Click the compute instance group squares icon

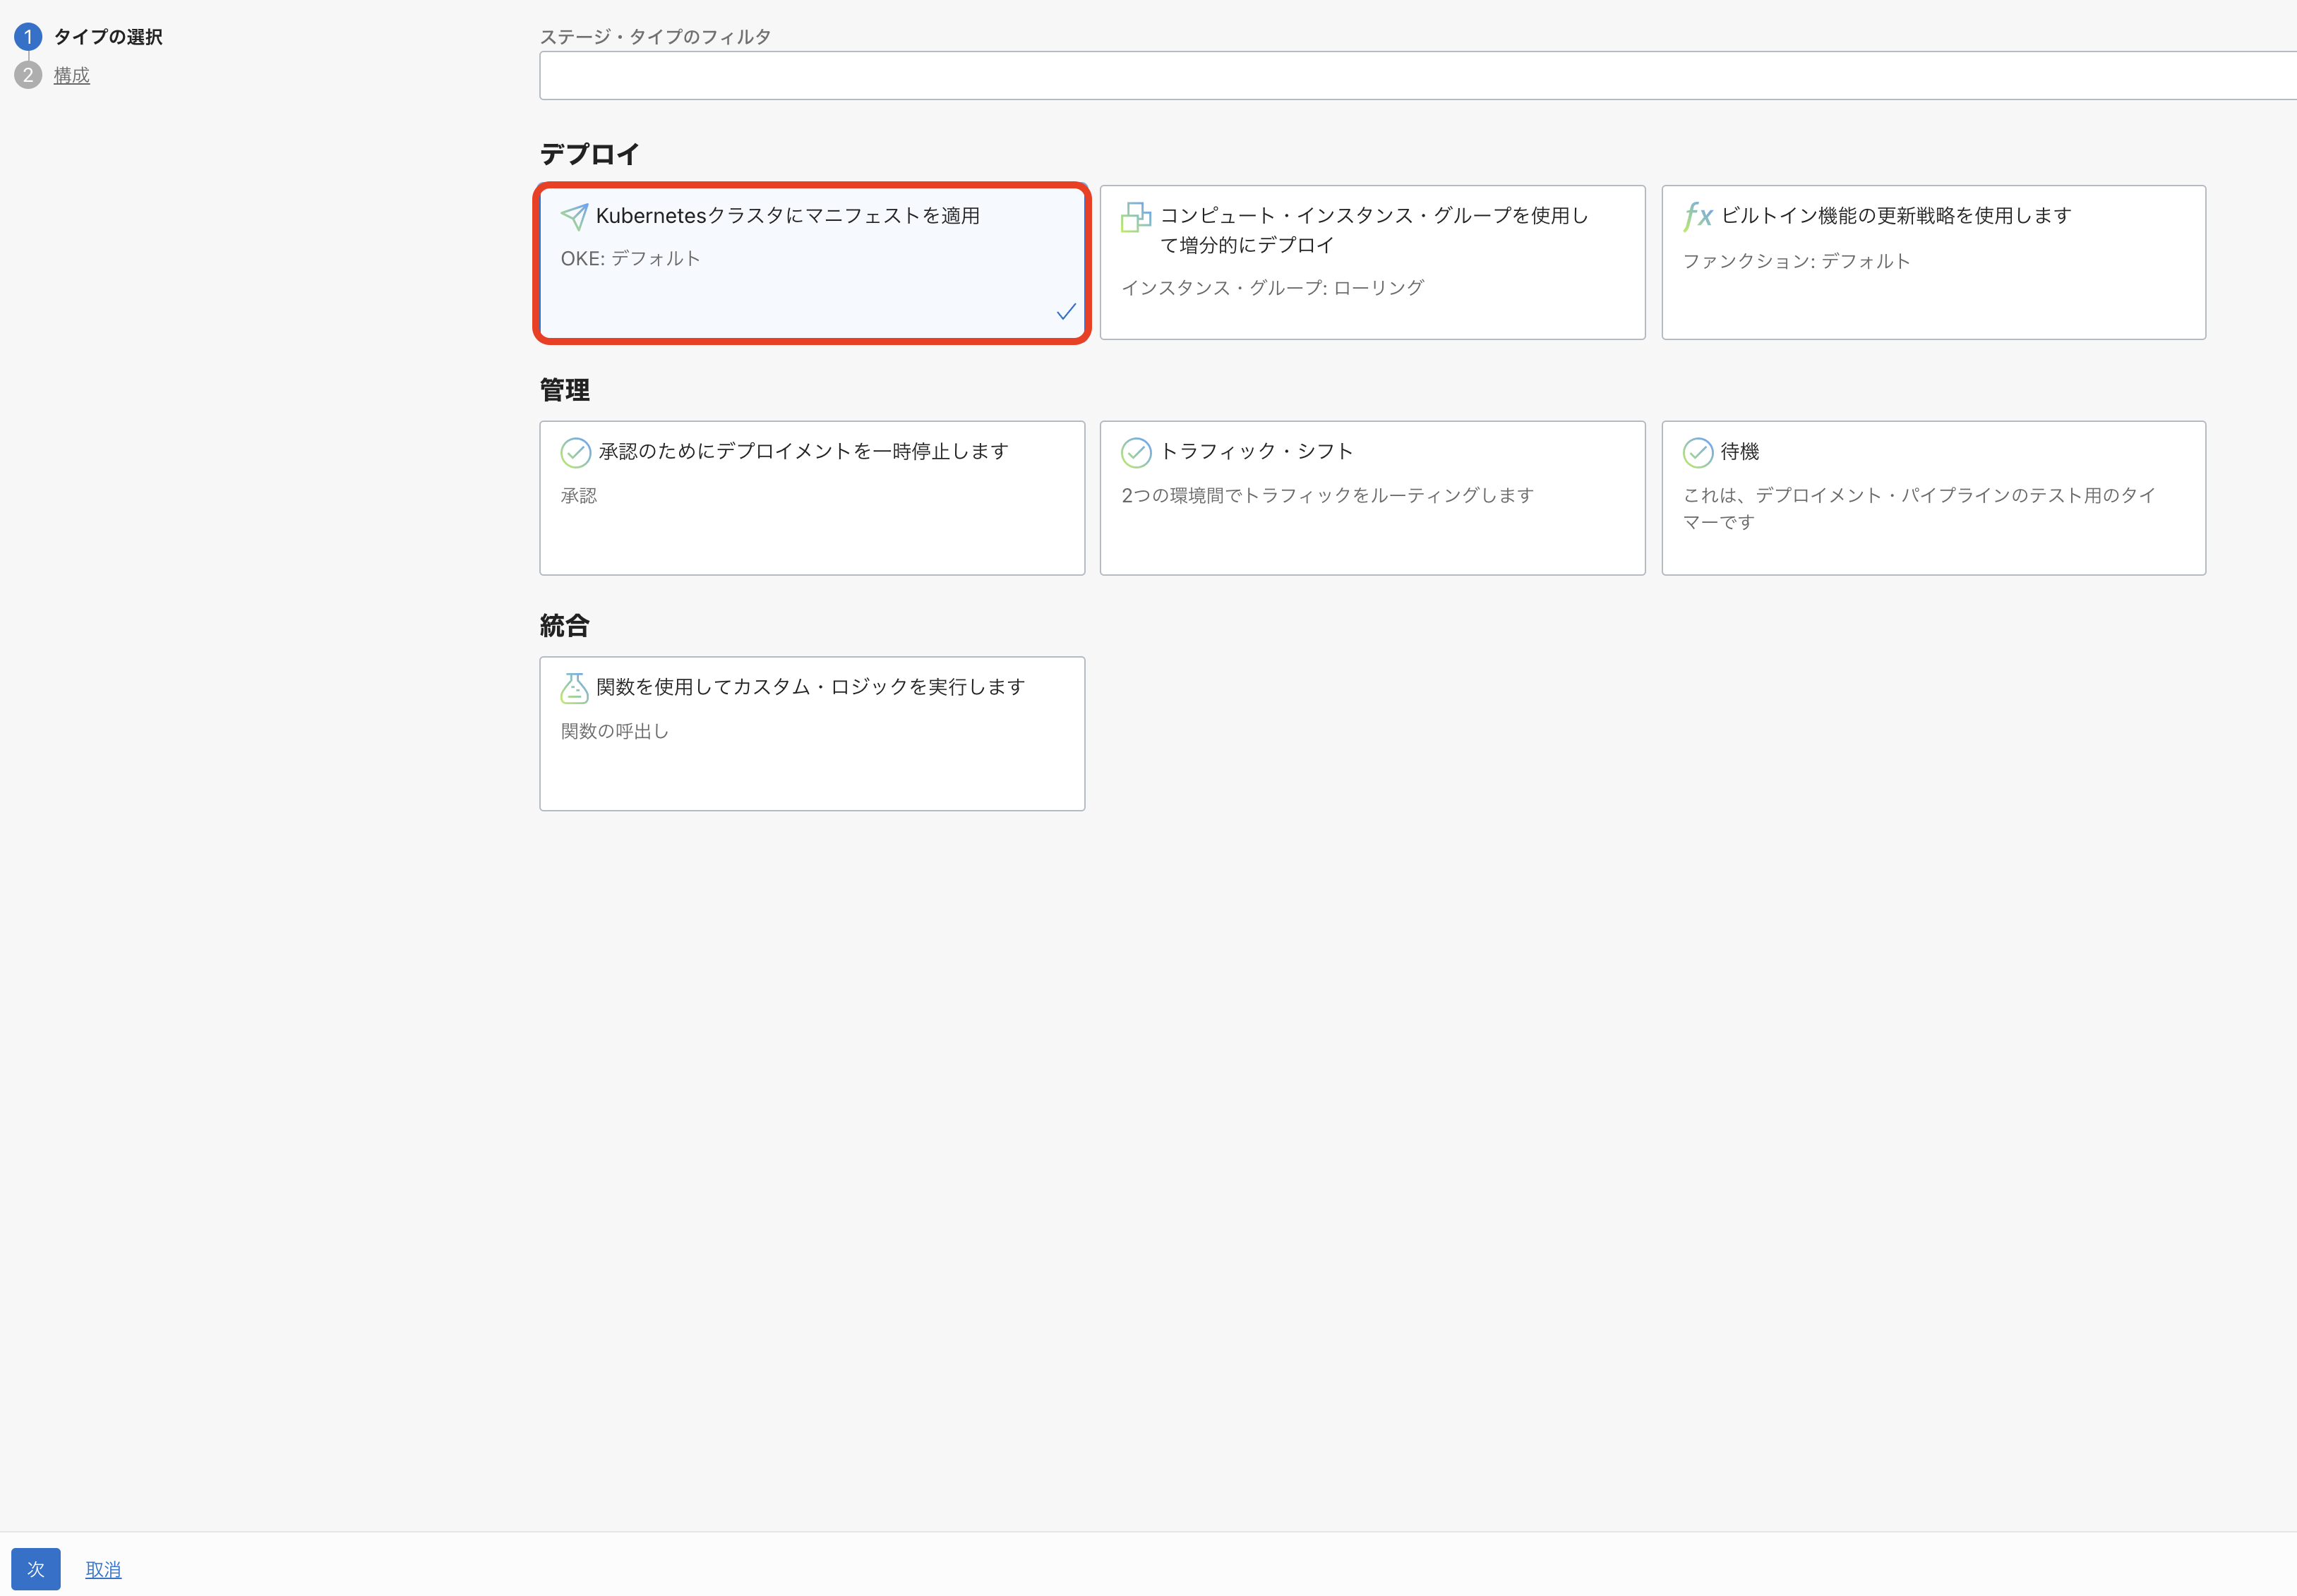[x=1136, y=217]
